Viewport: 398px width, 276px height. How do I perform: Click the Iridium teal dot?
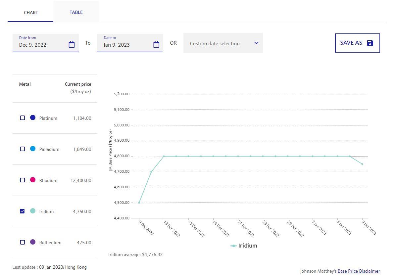click(x=33, y=211)
